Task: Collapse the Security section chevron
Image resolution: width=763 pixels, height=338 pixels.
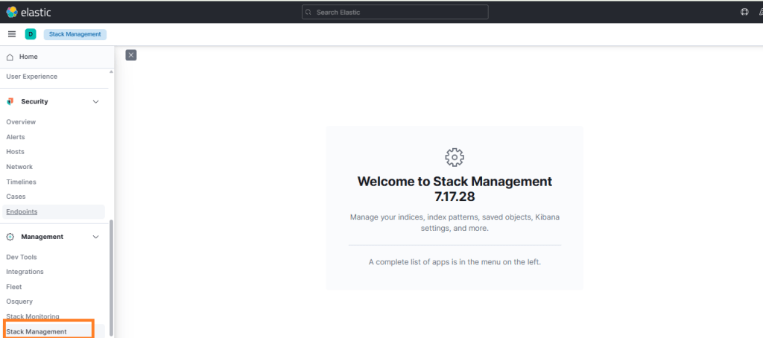Action: point(95,101)
